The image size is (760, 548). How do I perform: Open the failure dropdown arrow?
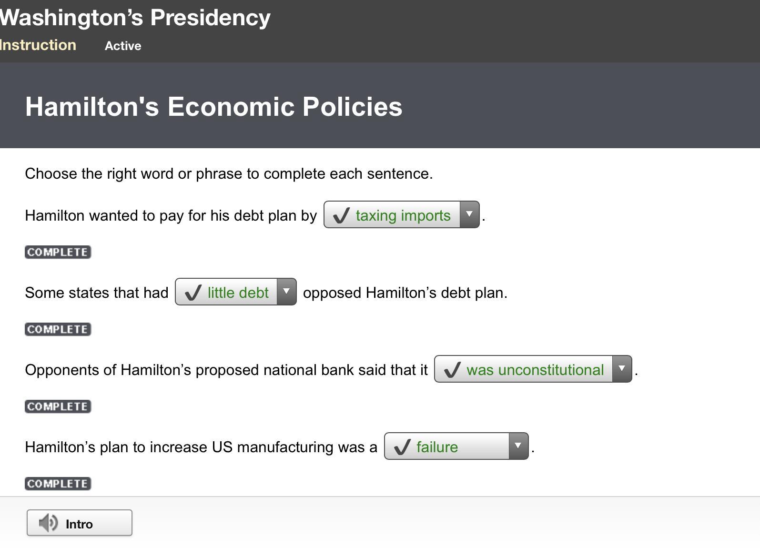[x=518, y=446]
